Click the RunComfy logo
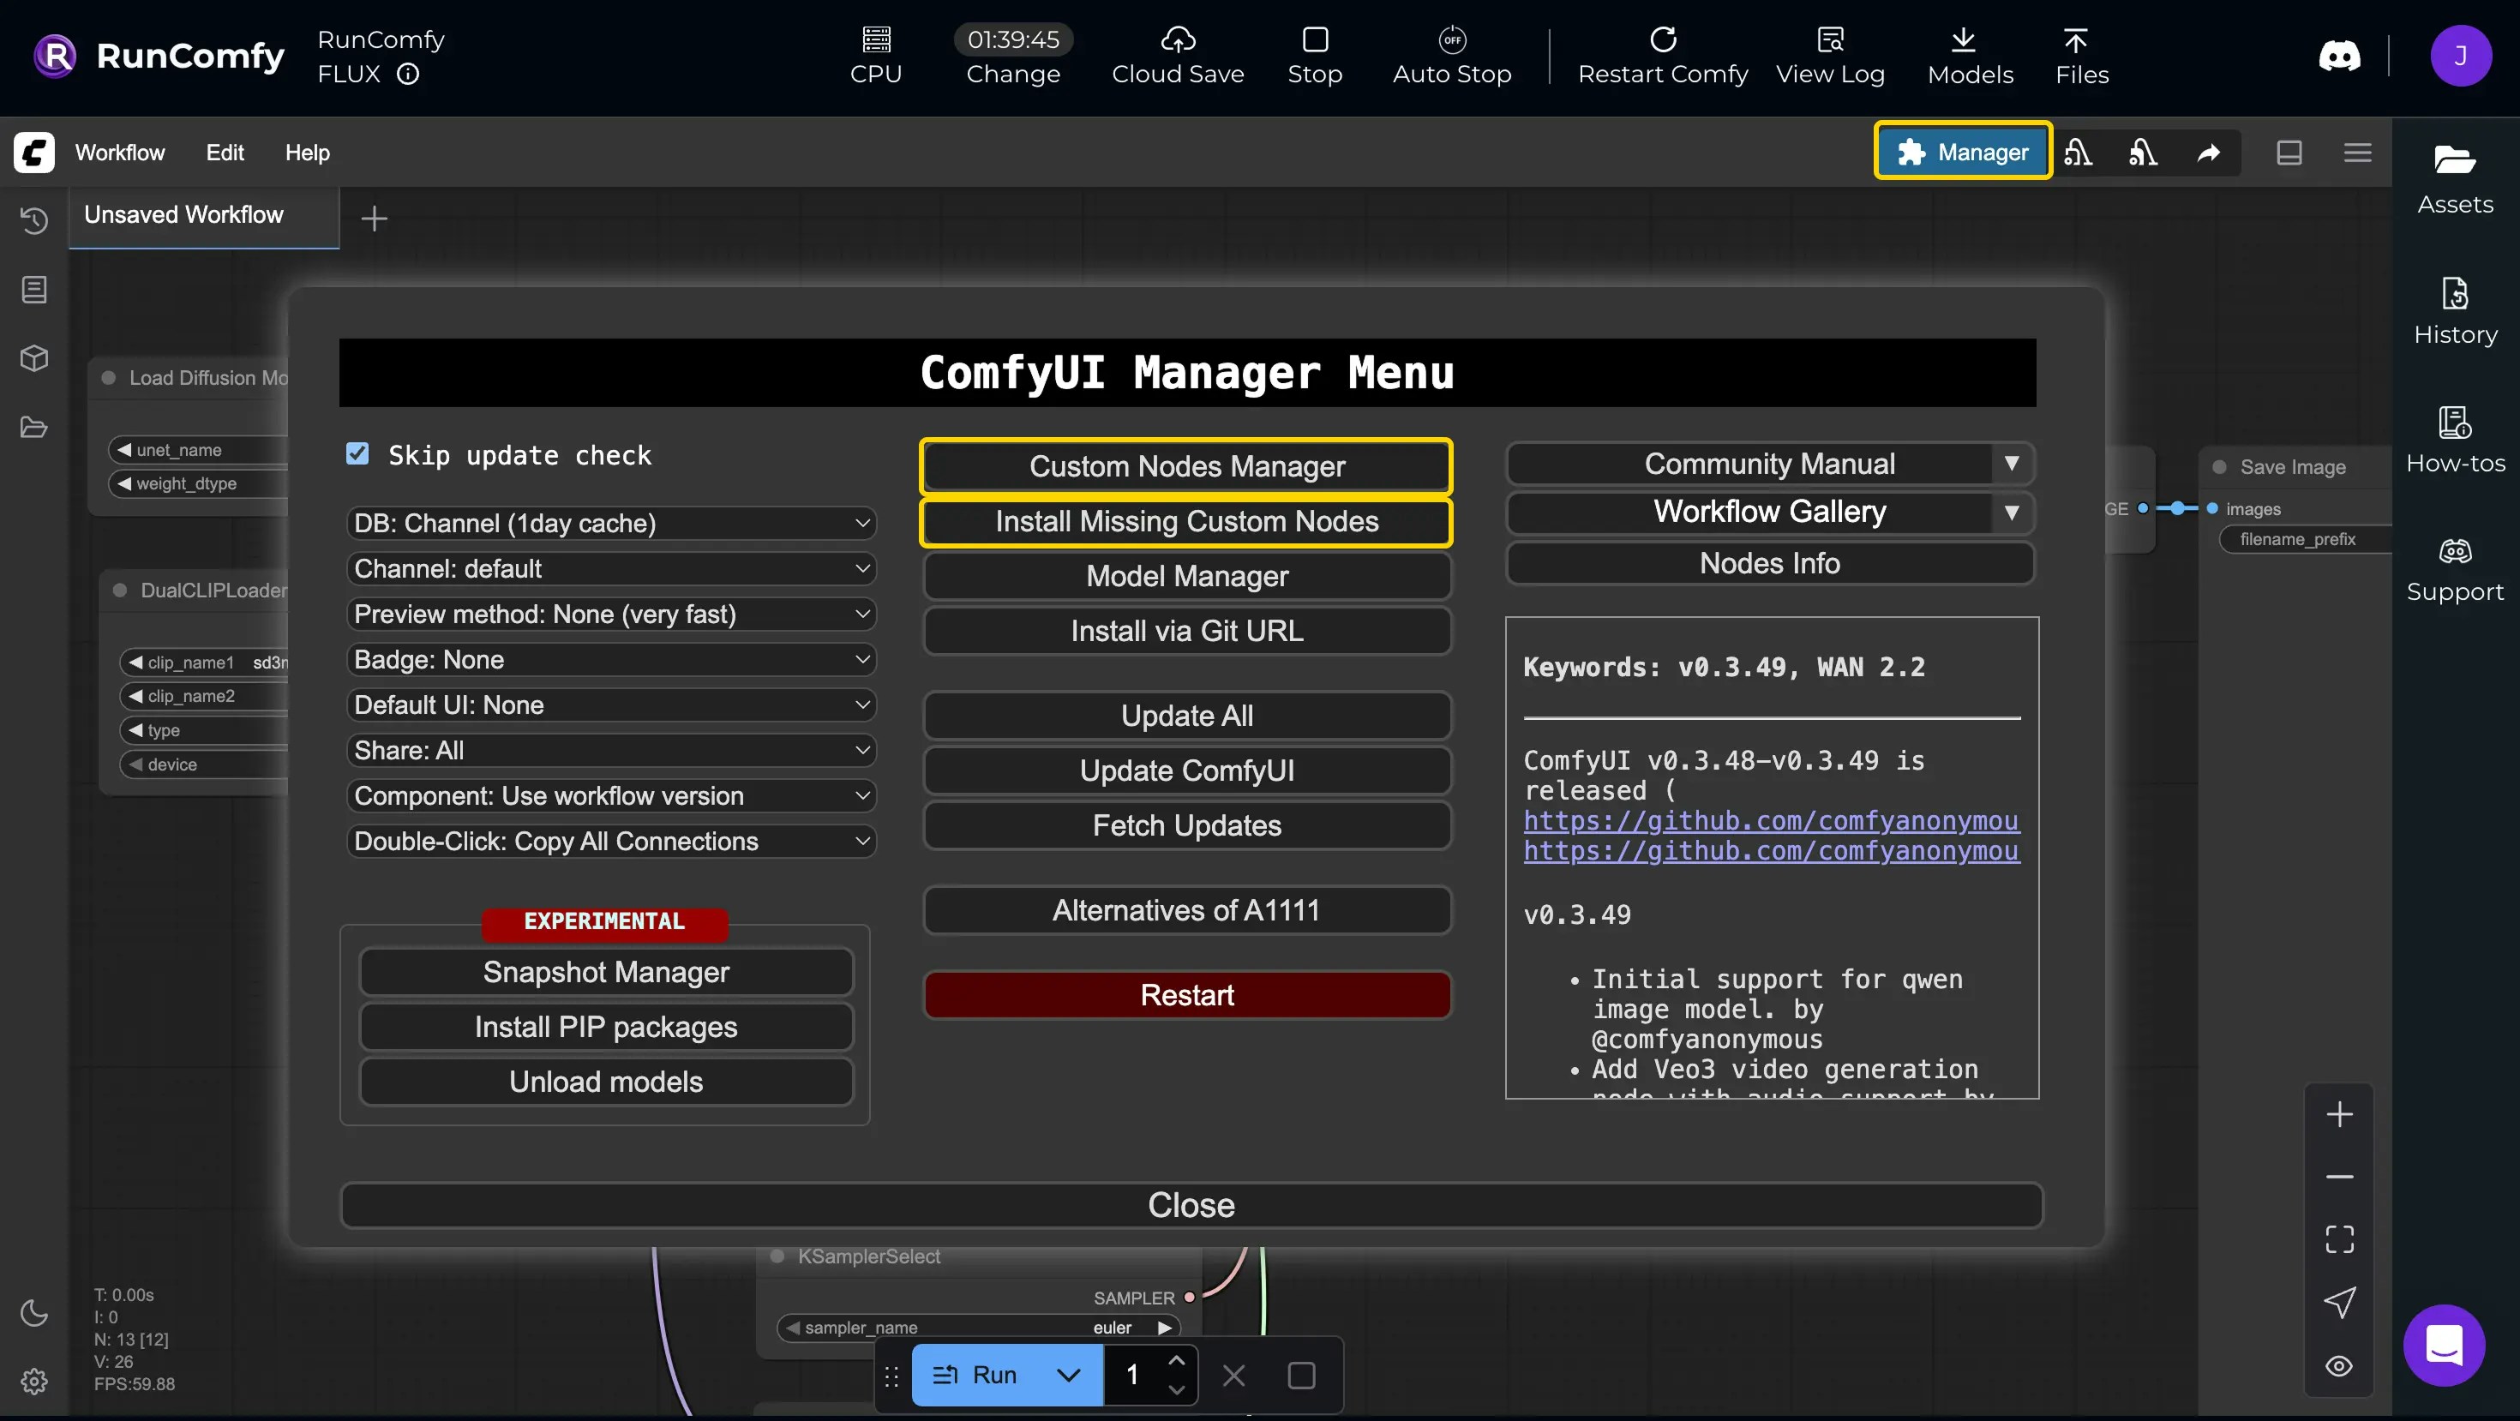Screen dimensions: 2520x1421 pos(159,56)
